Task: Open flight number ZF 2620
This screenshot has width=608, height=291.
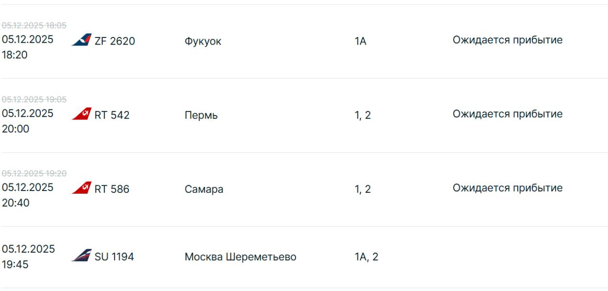Action: (x=114, y=41)
